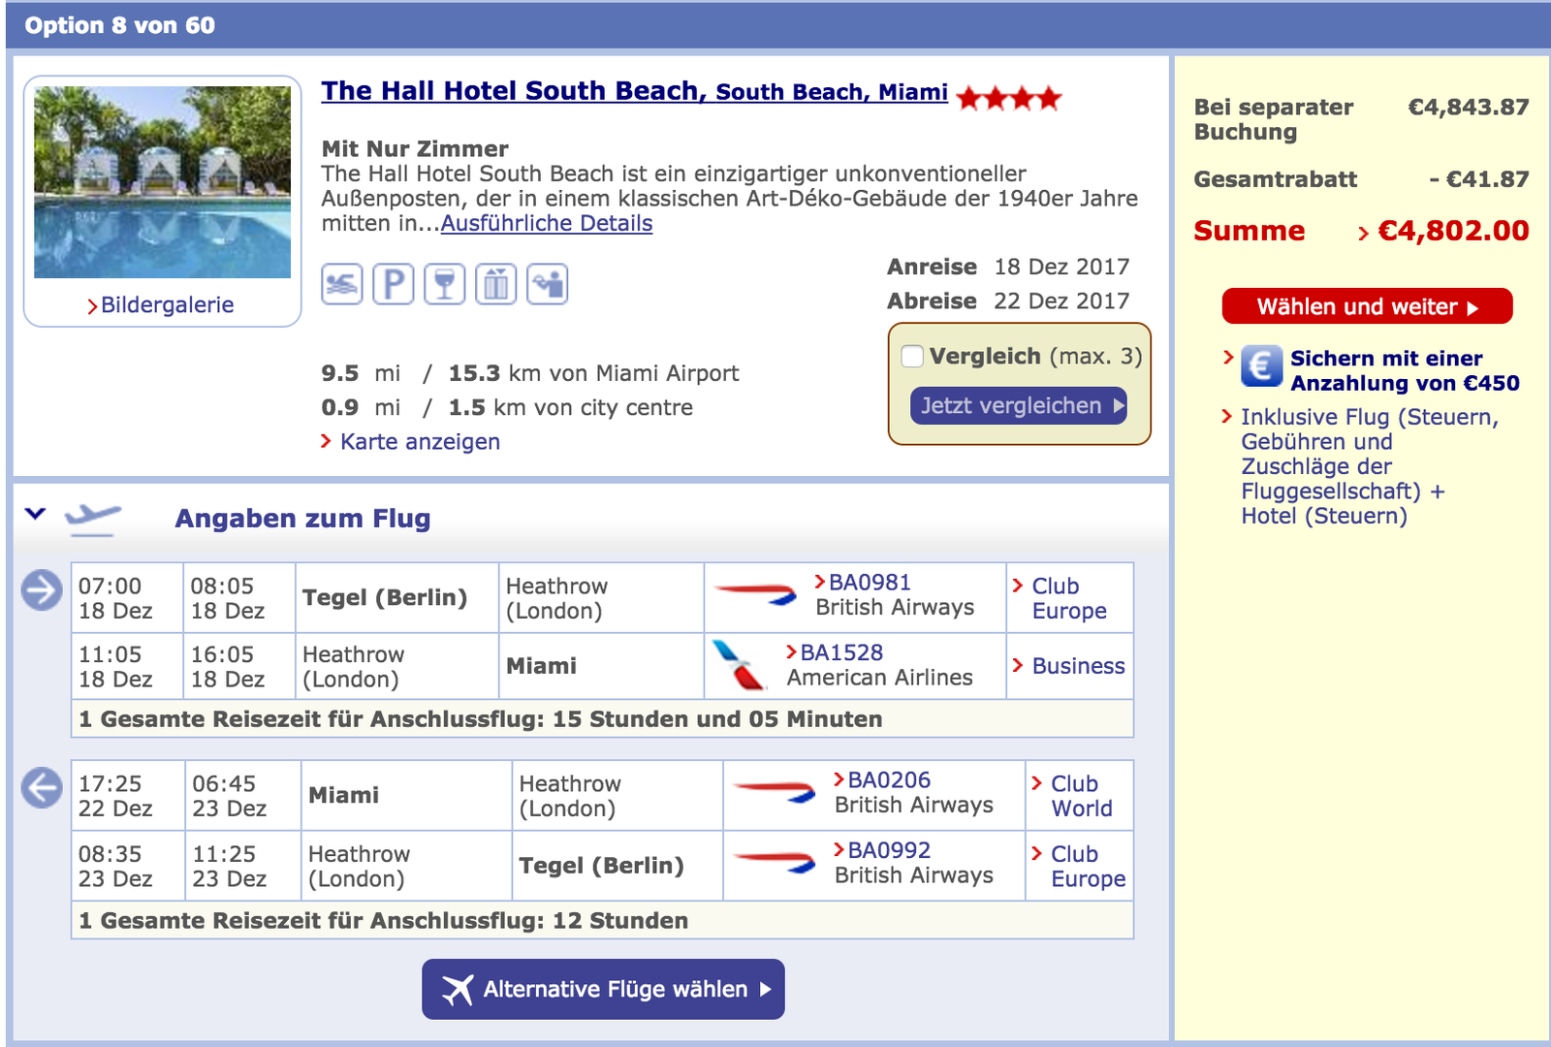Click the swimming pool amenity icon
Image resolution: width=1551 pixels, height=1047 pixels.
pos(342,284)
